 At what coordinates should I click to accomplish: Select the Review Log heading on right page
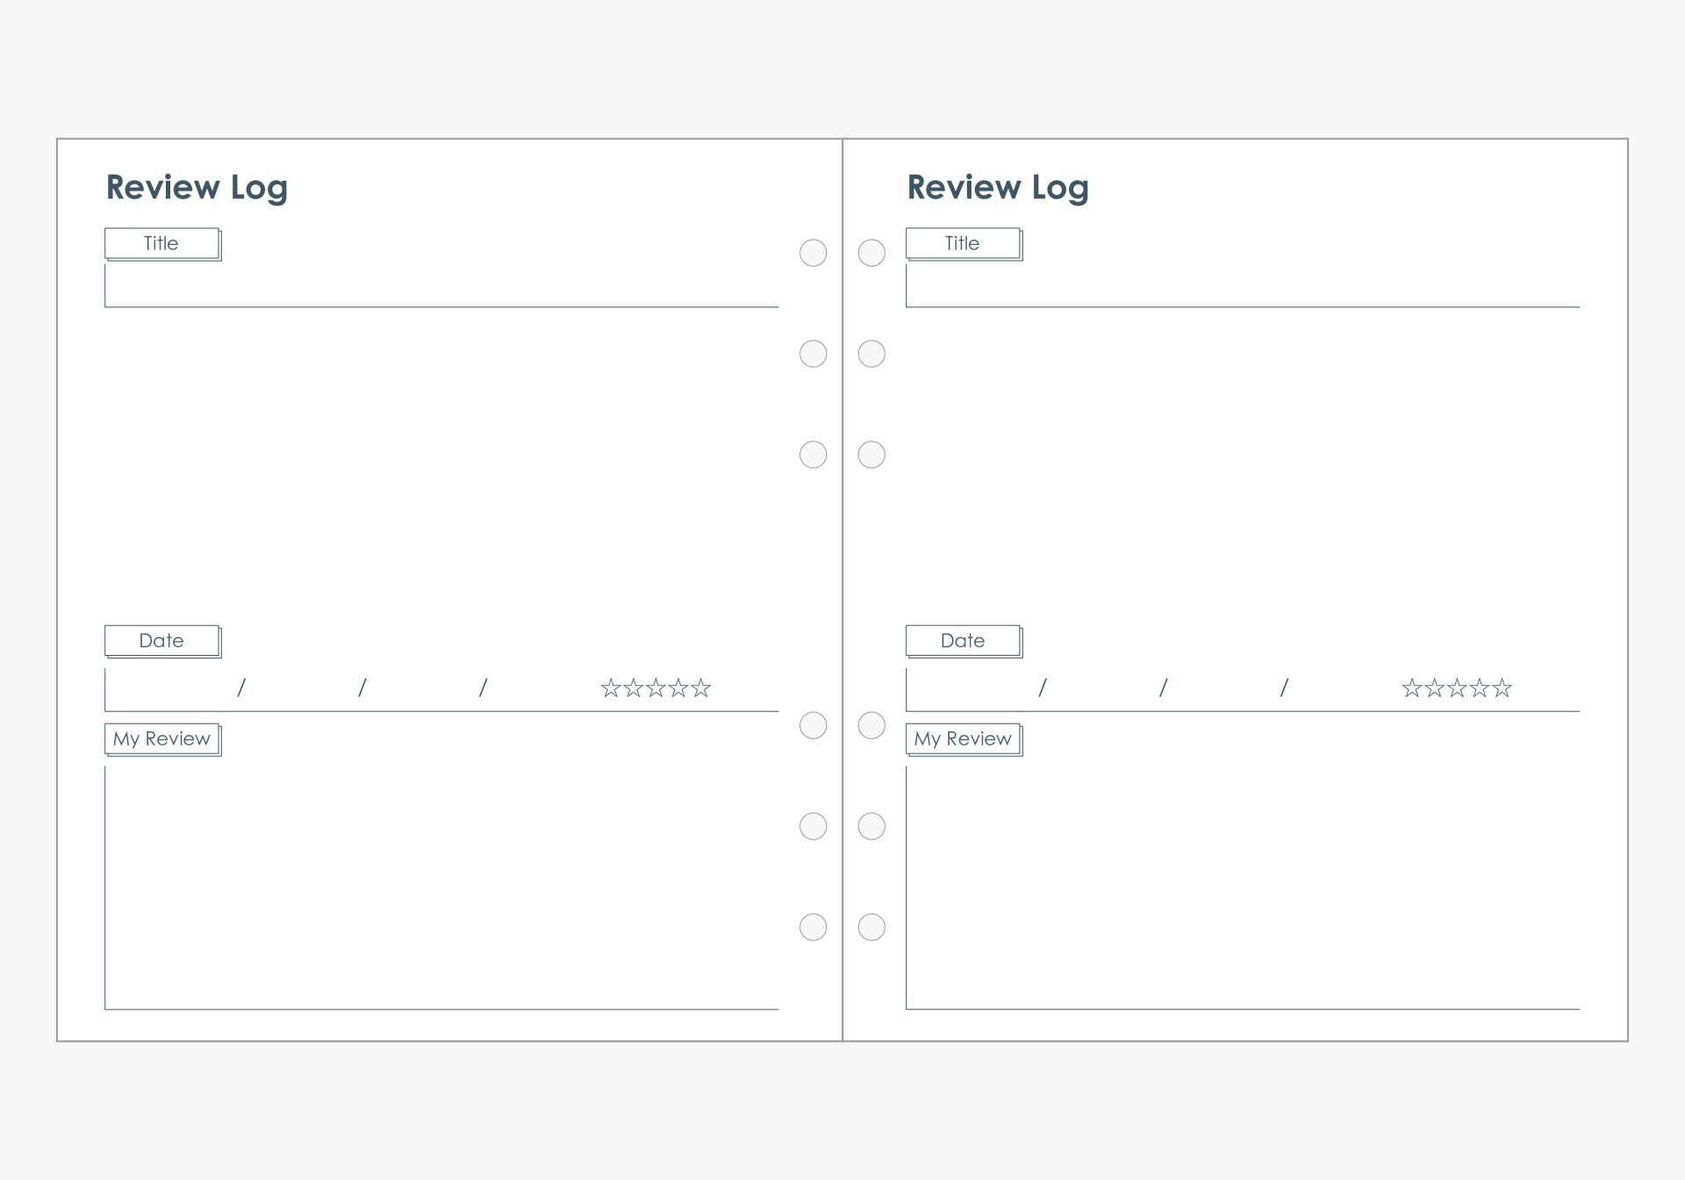coord(998,187)
